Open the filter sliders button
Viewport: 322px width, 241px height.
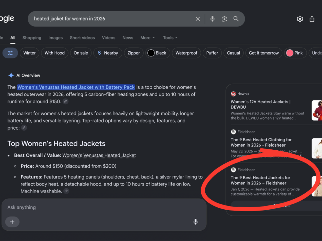(x=10, y=53)
